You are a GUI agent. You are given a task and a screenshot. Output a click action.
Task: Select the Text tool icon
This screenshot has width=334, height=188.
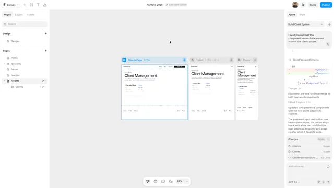tap(38, 5)
